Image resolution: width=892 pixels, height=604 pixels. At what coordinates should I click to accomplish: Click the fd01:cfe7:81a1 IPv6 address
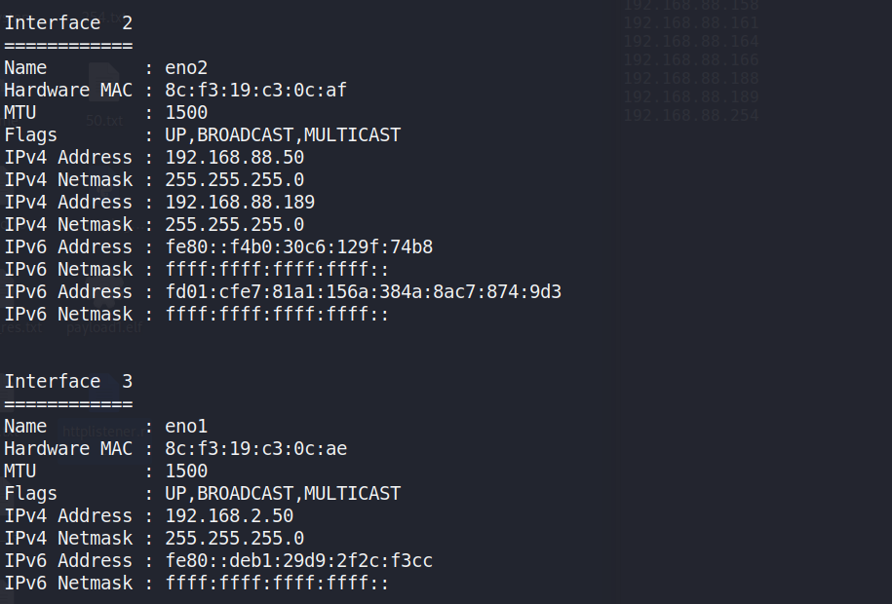363,291
